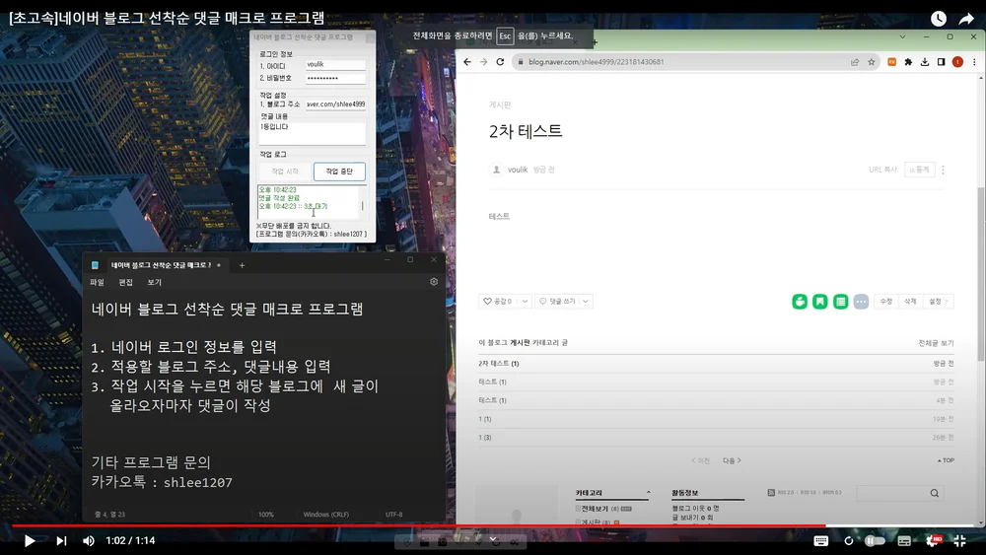Click the 아이디 input in the macro window
The image size is (986, 555).
[x=335, y=65]
